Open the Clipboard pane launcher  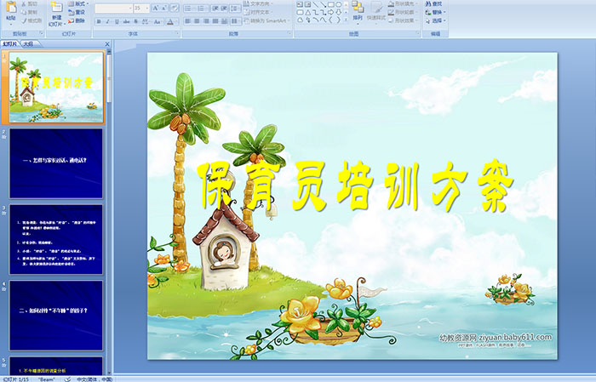click(x=42, y=33)
